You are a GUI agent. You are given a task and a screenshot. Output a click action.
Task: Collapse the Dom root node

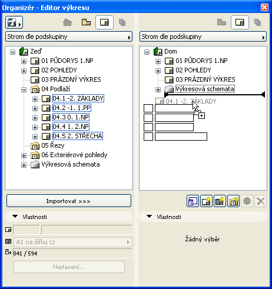[147, 52]
